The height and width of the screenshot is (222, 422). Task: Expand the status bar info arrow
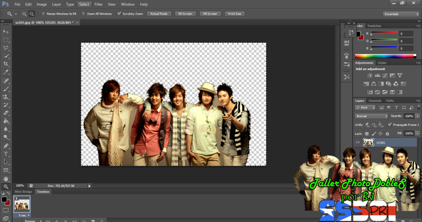tap(90, 186)
